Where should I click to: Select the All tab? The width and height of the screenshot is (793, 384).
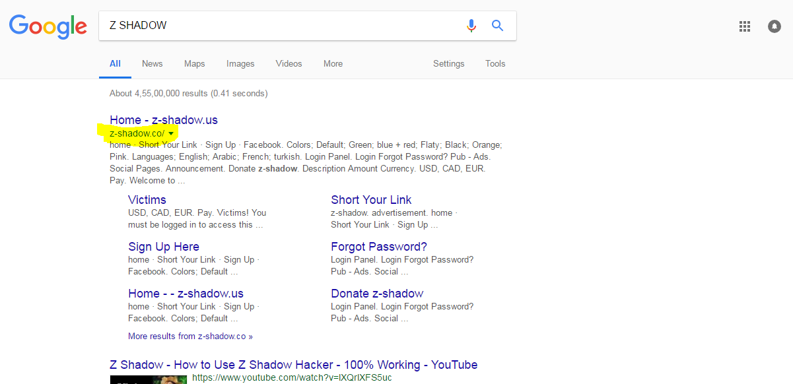(115, 64)
